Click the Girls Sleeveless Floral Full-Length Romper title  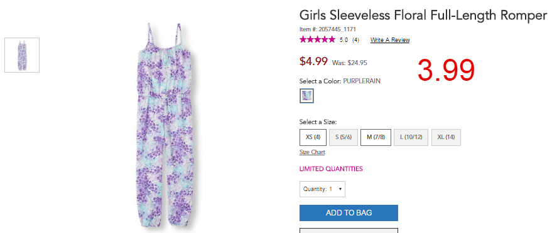(x=423, y=16)
